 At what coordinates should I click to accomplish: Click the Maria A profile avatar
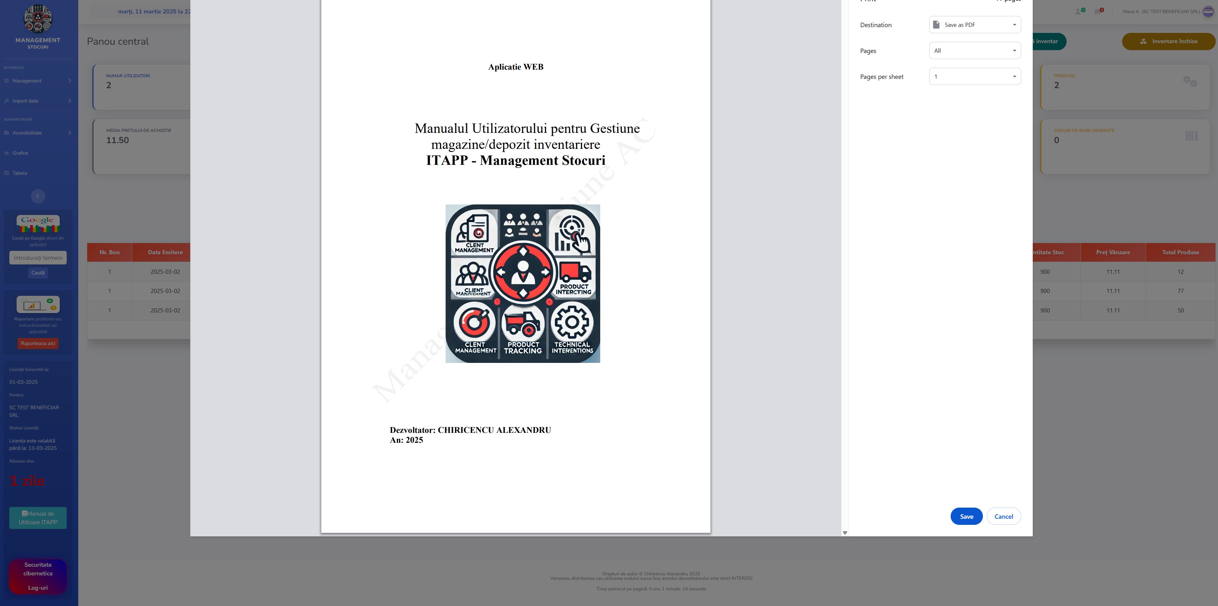[1208, 12]
